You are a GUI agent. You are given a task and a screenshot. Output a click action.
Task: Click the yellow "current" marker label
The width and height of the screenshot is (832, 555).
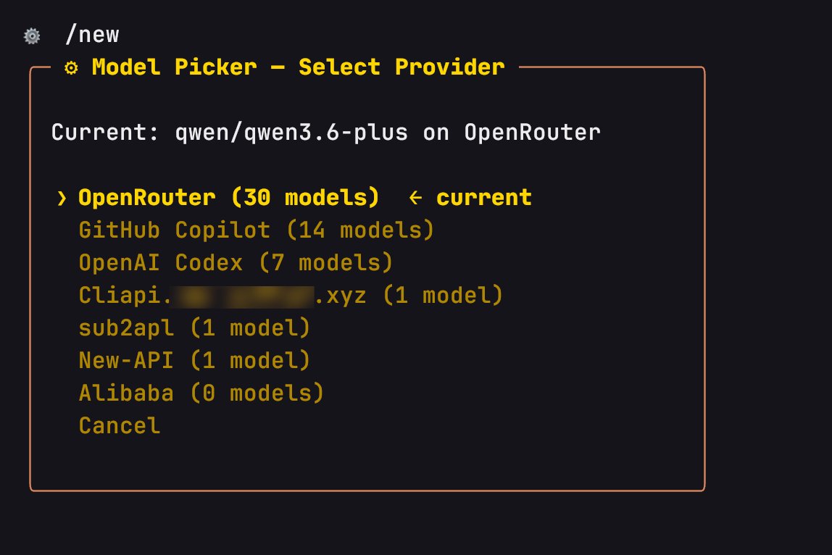(x=484, y=198)
